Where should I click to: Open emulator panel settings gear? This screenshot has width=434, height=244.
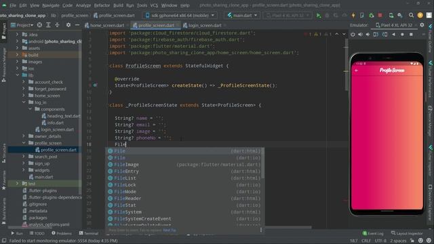(422, 25)
